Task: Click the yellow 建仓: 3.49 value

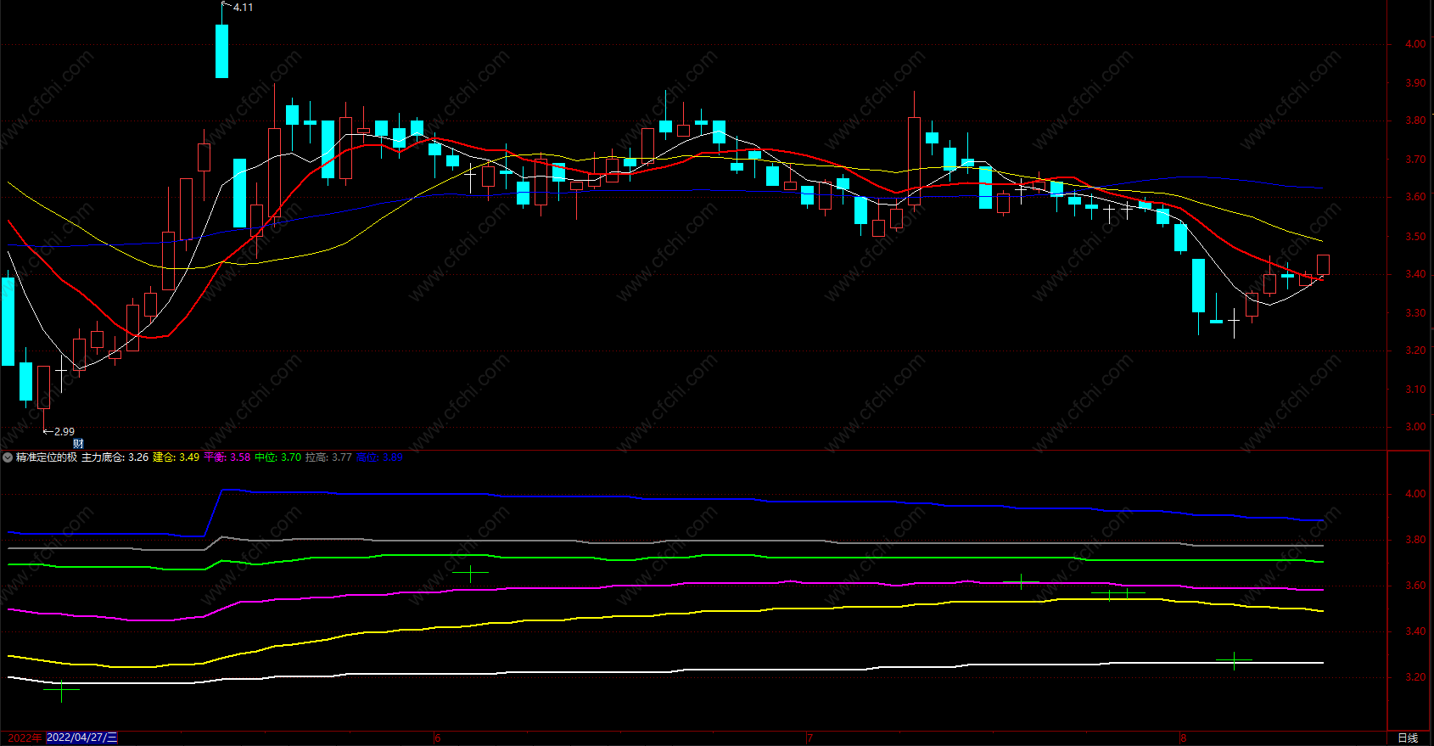Action: pyautogui.click(x=176, y=457)
